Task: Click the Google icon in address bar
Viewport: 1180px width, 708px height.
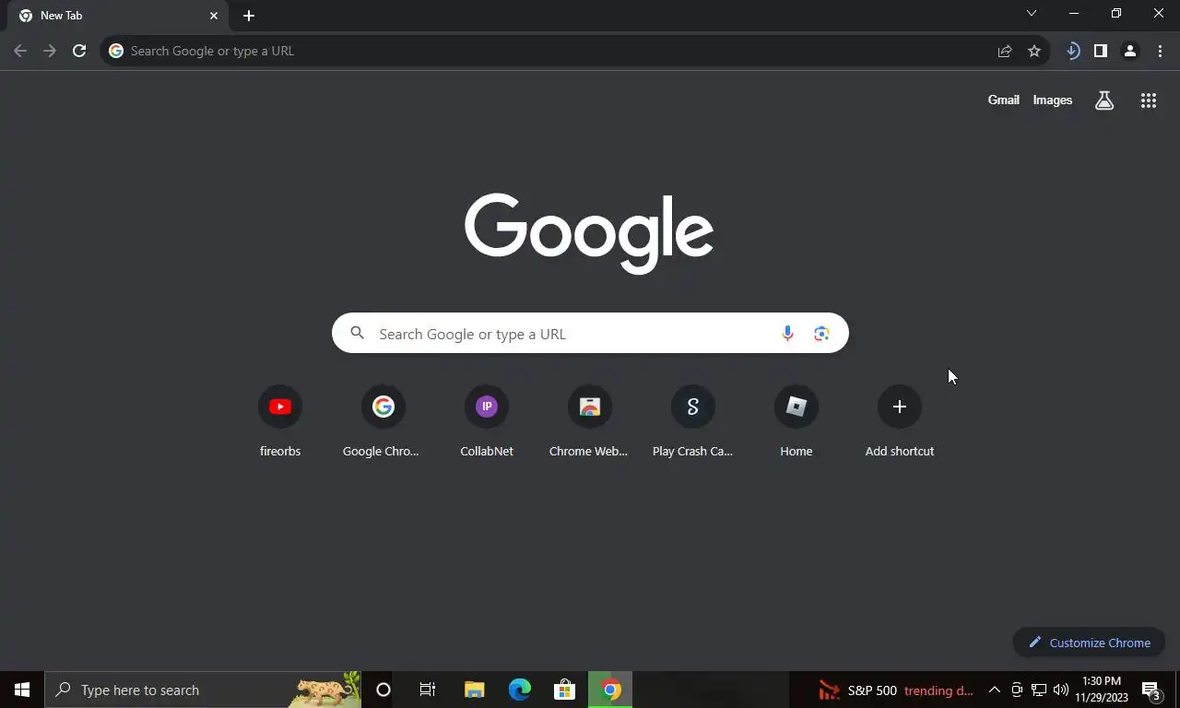Action: point(116,51)
